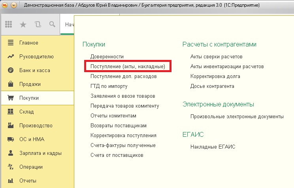Open the Главное section

coord(29,43)
